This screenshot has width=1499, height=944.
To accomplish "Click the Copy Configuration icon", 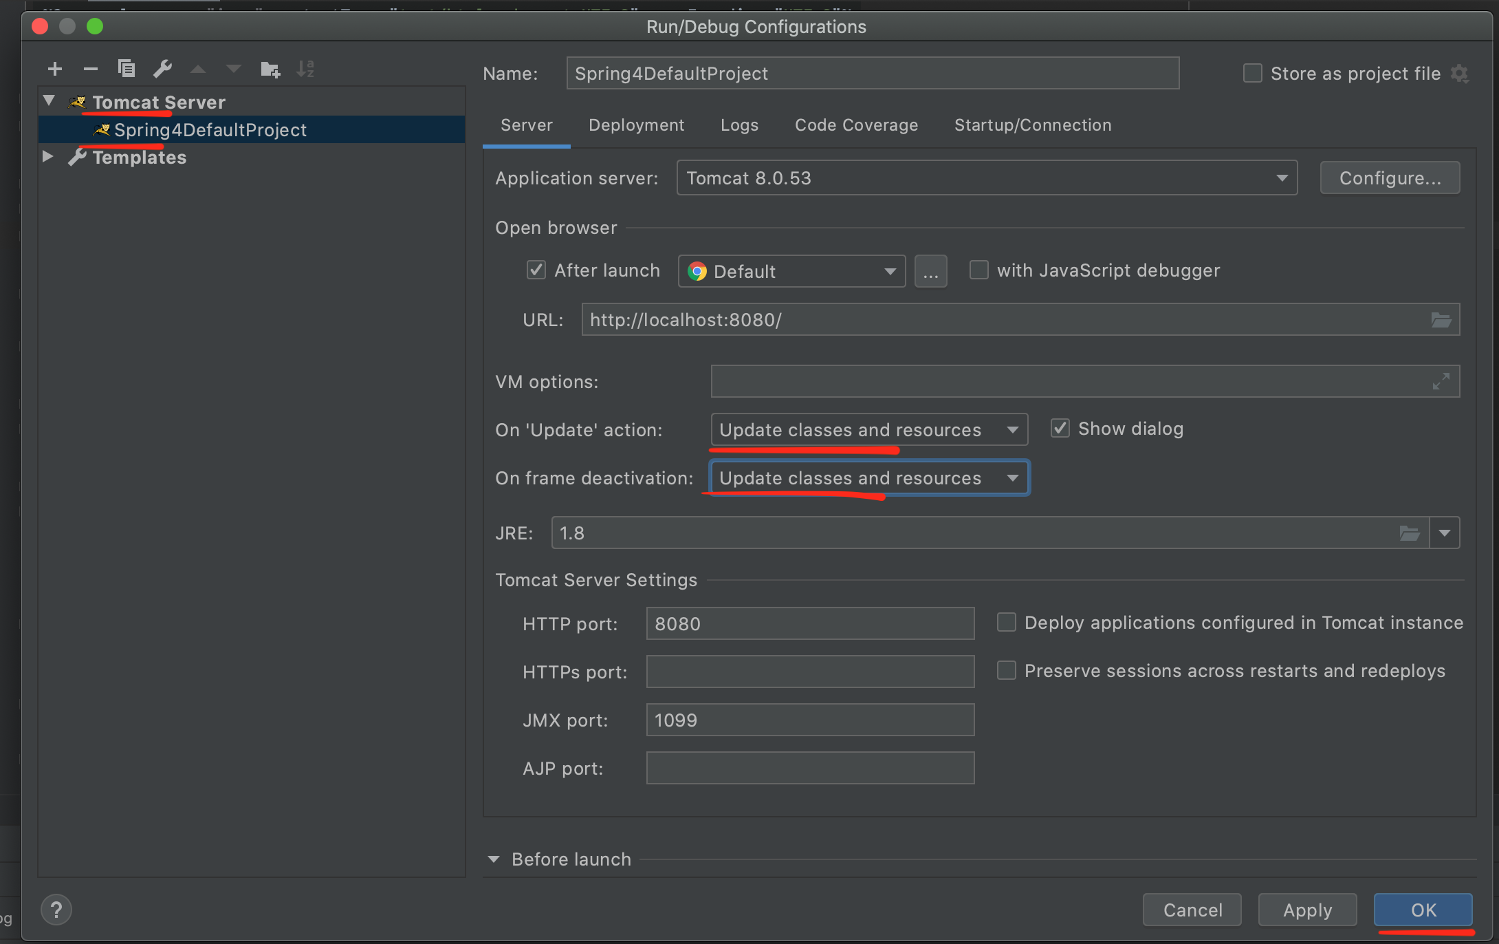I will click(x=127, y=69).
